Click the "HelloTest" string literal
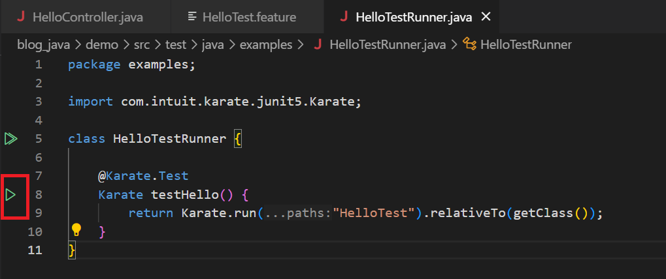The width and height of the screenshot is (666, 279). coord(375,213)
